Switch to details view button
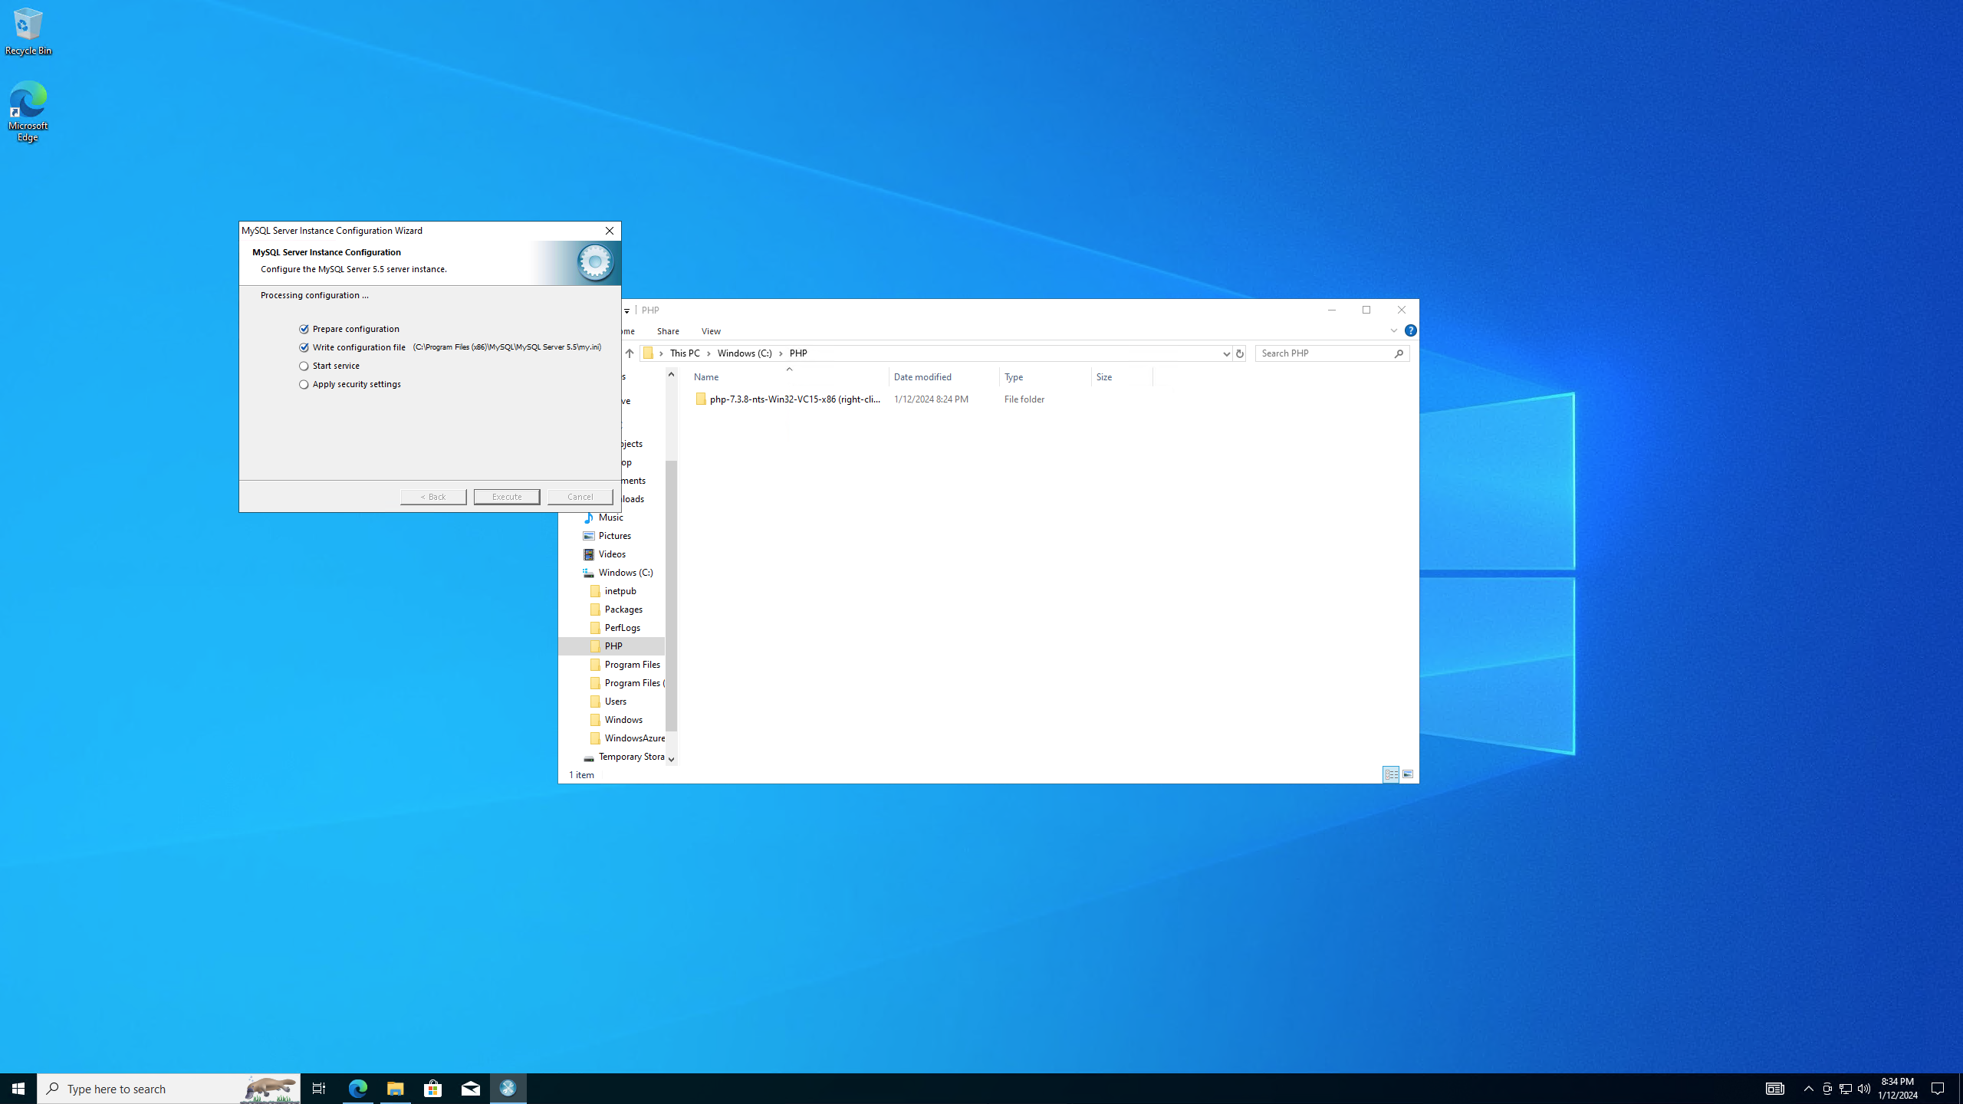The width and height of the screenshot is (1963, 1104). [x=1391, y=774]
